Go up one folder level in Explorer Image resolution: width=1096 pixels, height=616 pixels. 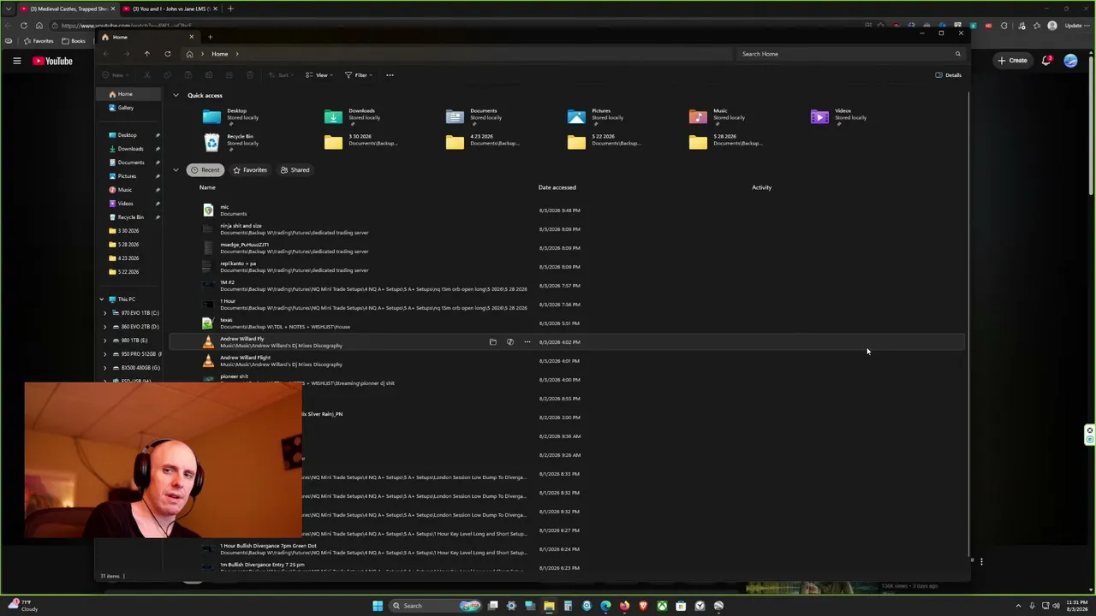click(146, 54)
